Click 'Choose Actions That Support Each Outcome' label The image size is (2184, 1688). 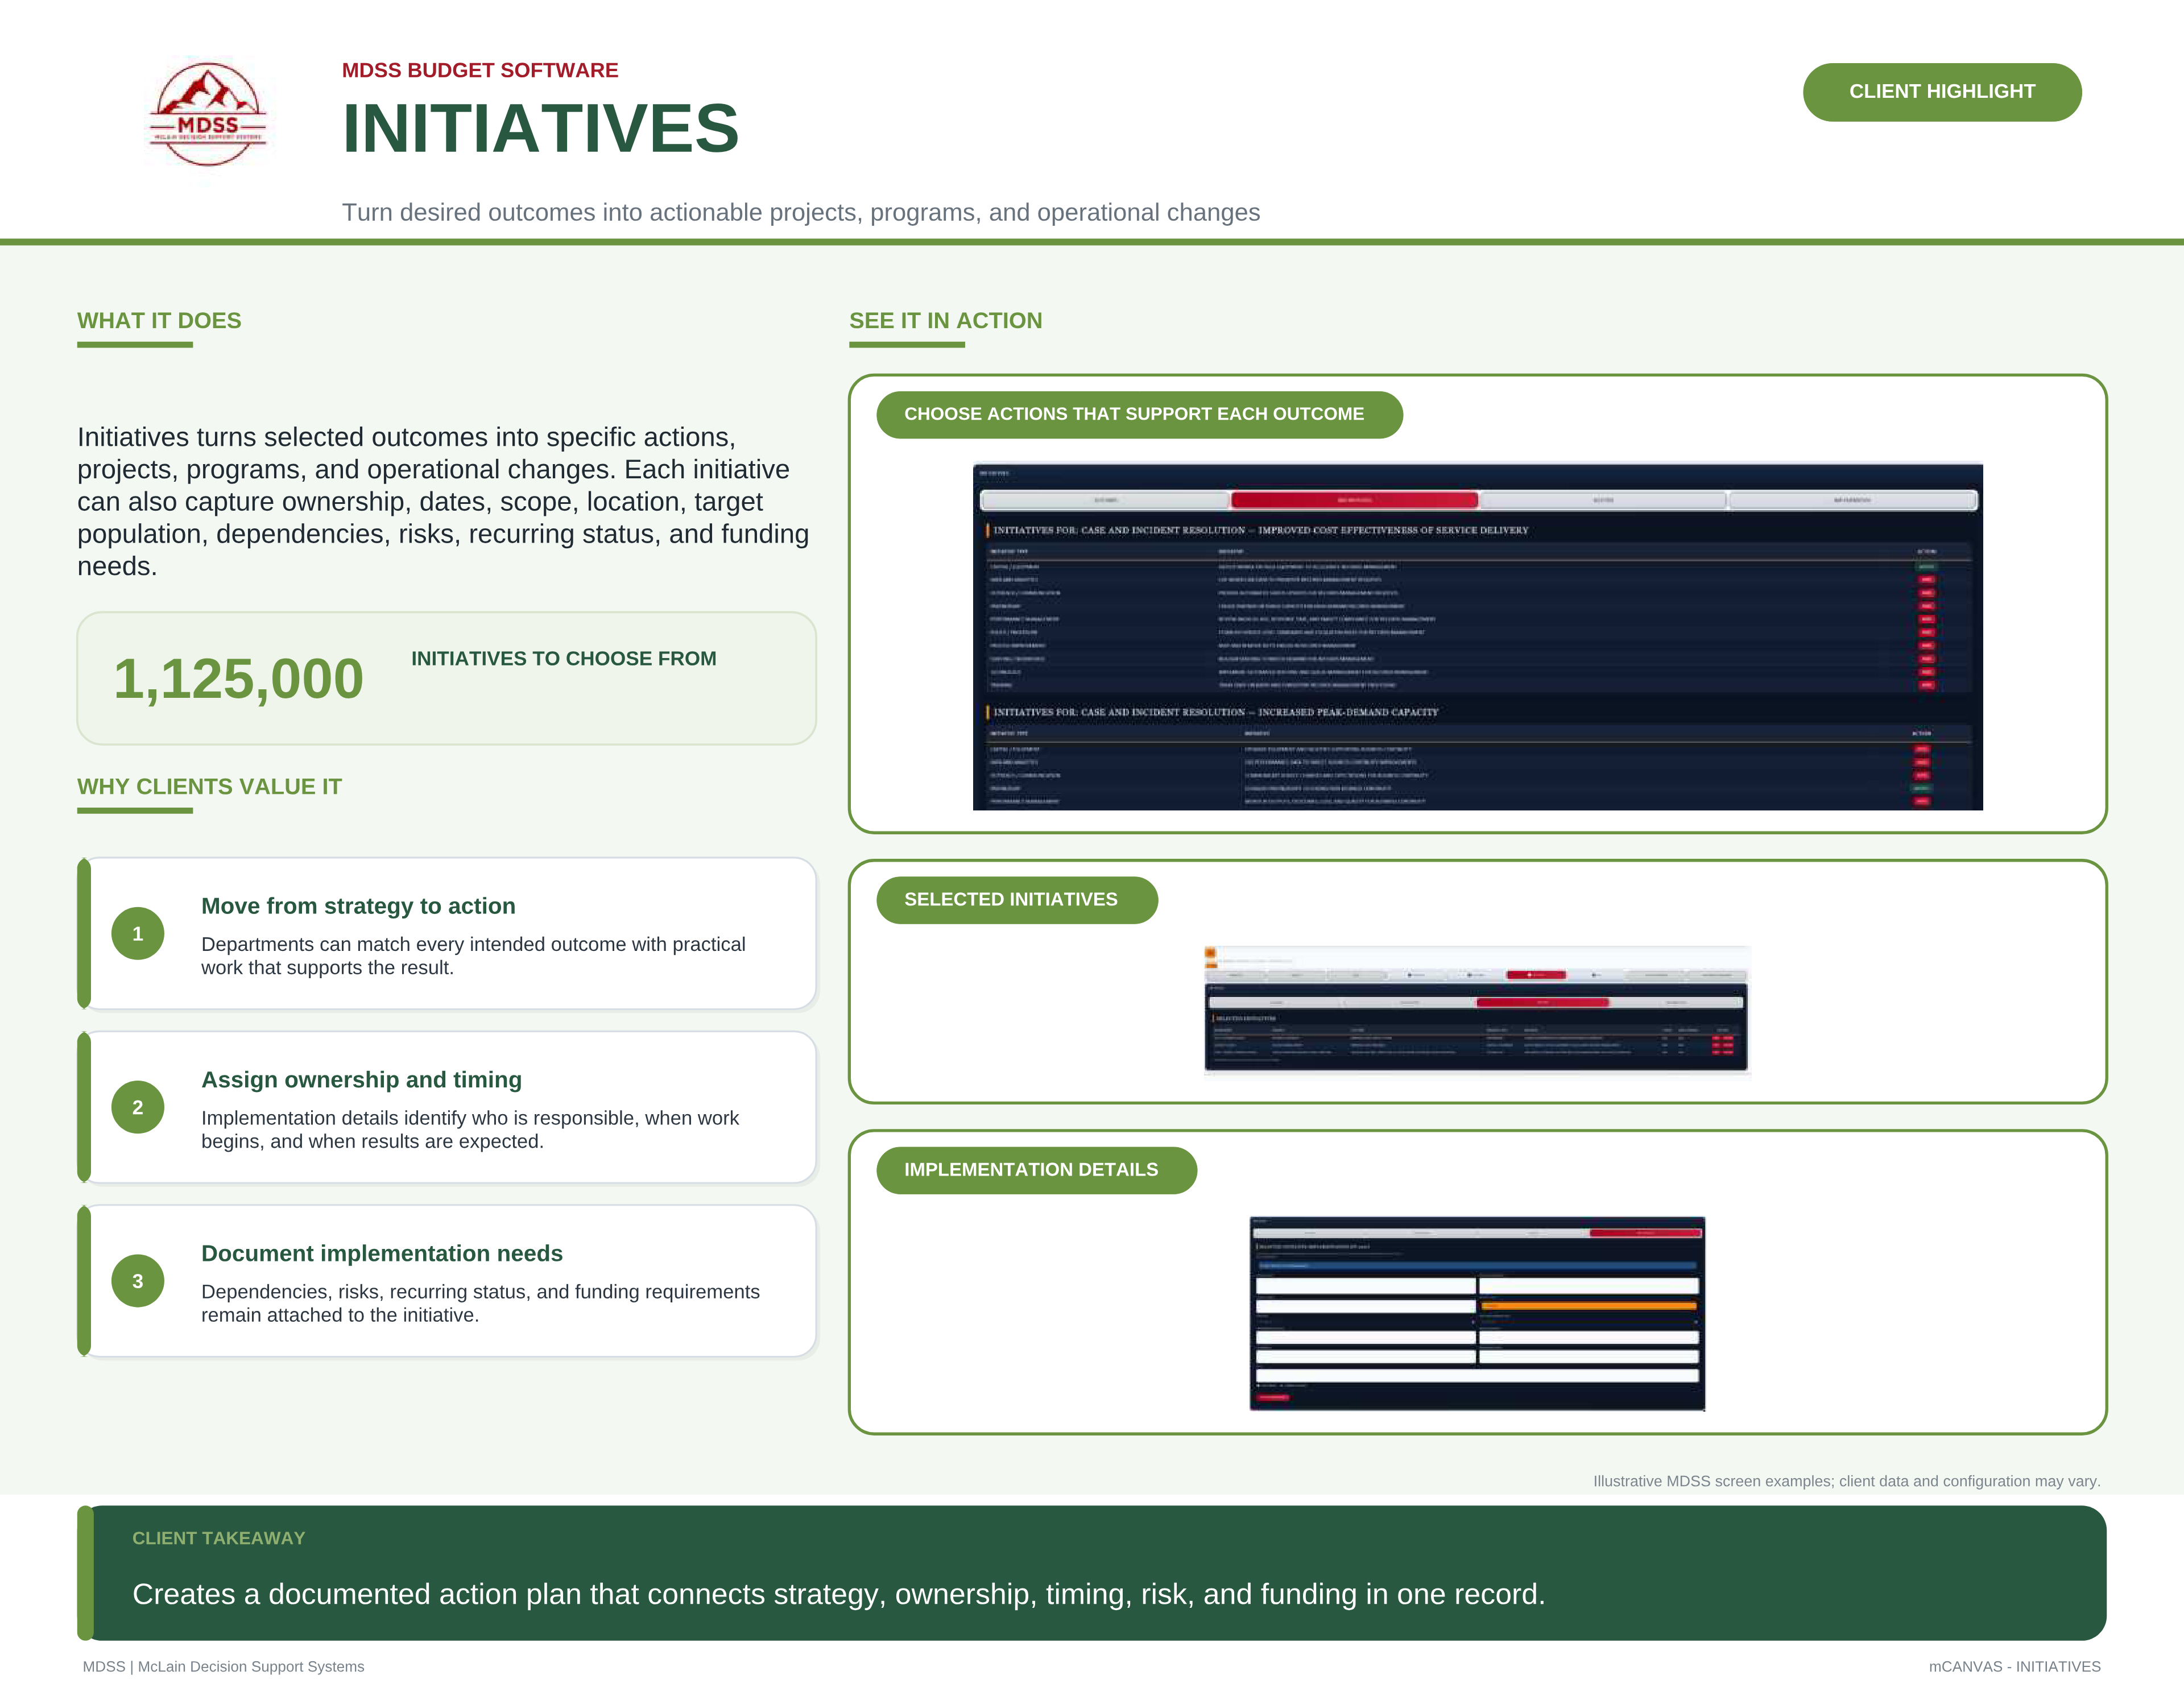(x=1139, y=414)
